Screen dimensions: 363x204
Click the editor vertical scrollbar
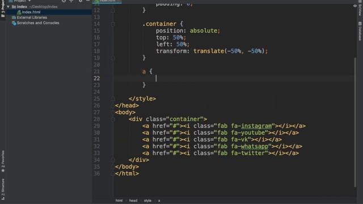pyautogui.click(x=355, y=122)
